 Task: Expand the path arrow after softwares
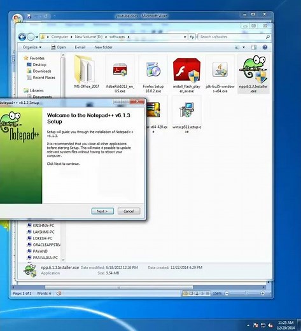[x=129, y=37]
